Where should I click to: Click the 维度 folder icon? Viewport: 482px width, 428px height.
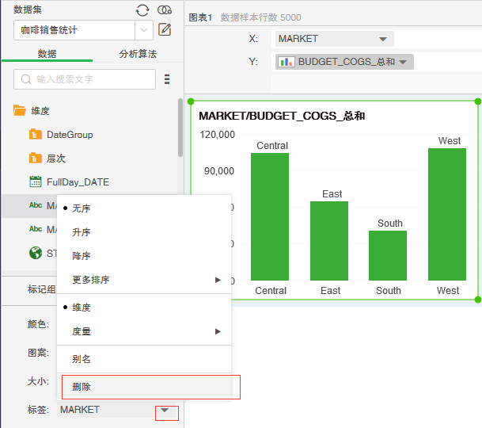point(20,111)
